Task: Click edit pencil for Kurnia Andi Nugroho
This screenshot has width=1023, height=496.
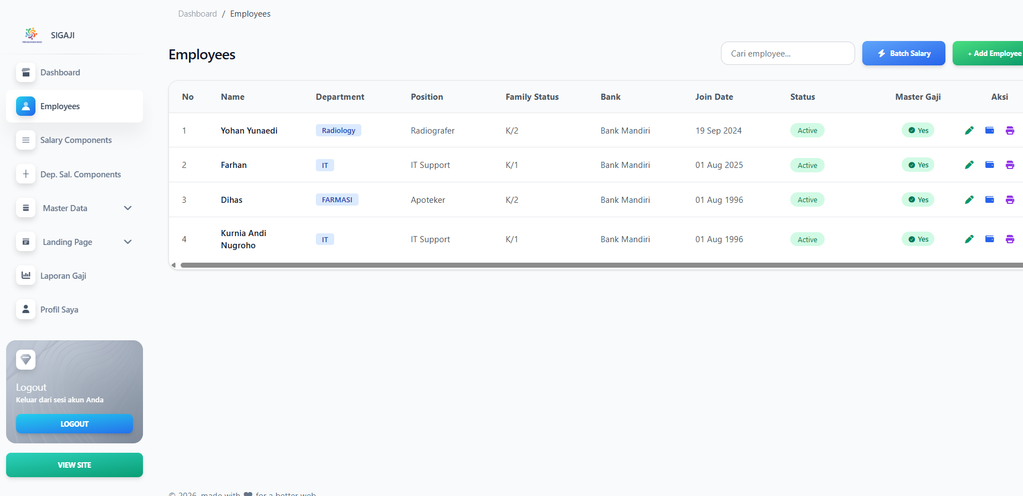Action: tap(969, 239)
